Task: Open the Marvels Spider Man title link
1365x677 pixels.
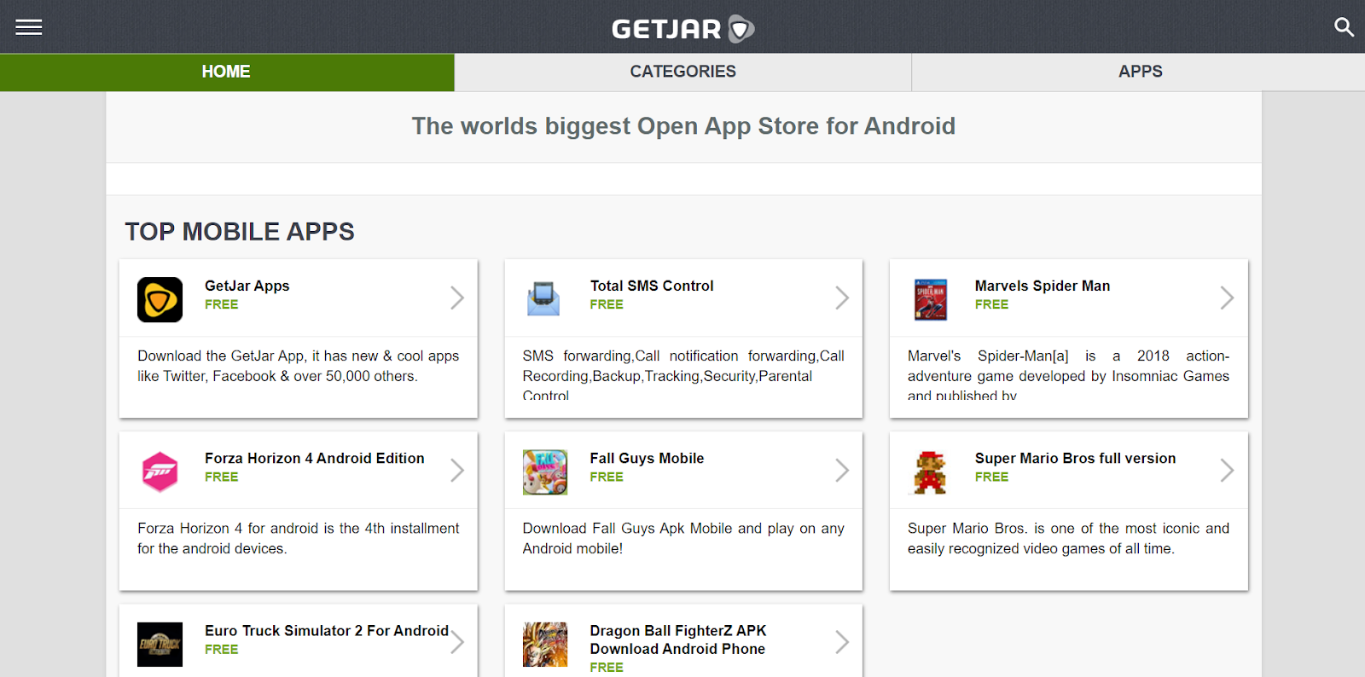Action: [1043, 286]
